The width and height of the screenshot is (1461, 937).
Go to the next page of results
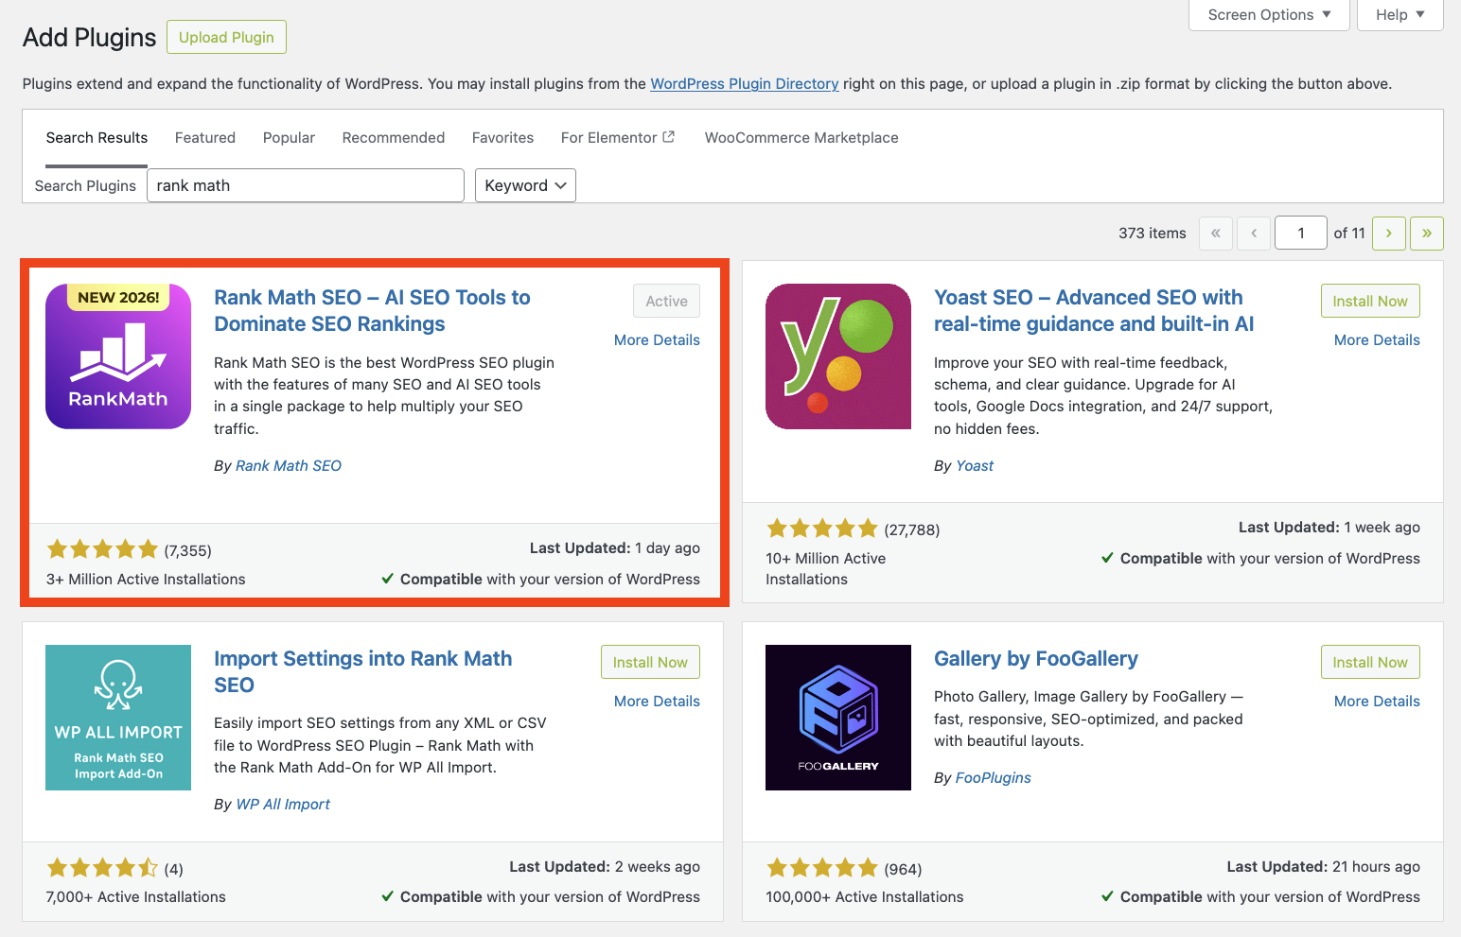coord(1388,233)
